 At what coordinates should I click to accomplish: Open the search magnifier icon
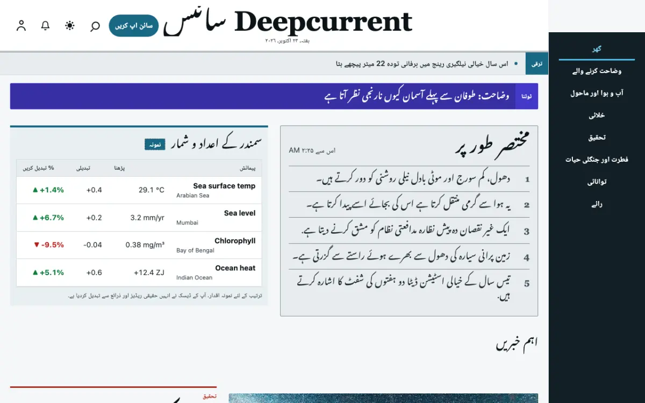click(x=95, y=26)
